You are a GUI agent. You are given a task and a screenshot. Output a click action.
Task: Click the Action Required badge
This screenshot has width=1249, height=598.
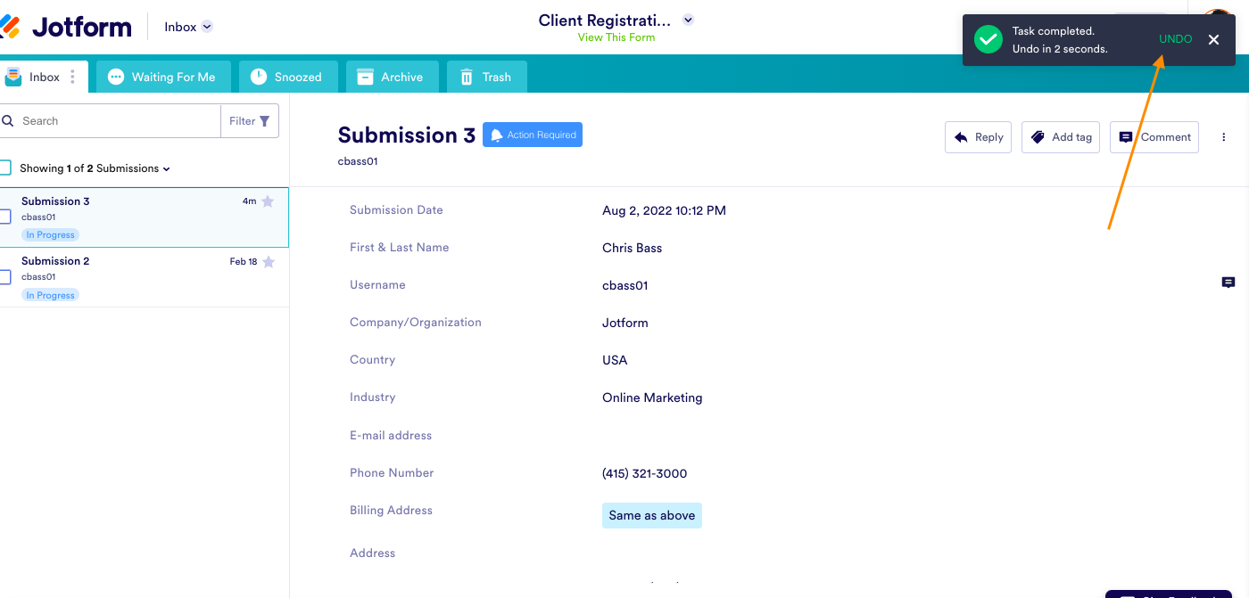[533, 135]
